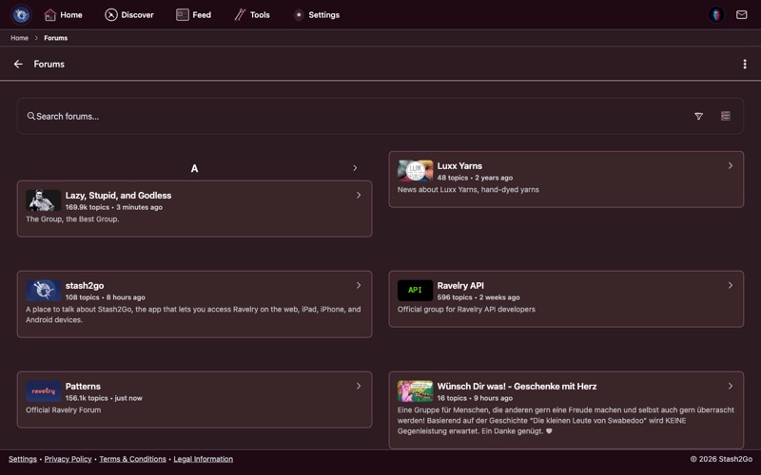Viewport: 761px width, 475px height.
Task: Click chevron on Lazy, Stupid, and Godless card
Action: 359,195
